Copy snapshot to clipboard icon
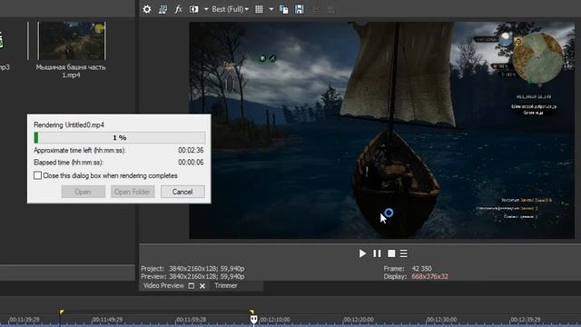581x327 pixels. pyautogui.click(x=284, y=9)
